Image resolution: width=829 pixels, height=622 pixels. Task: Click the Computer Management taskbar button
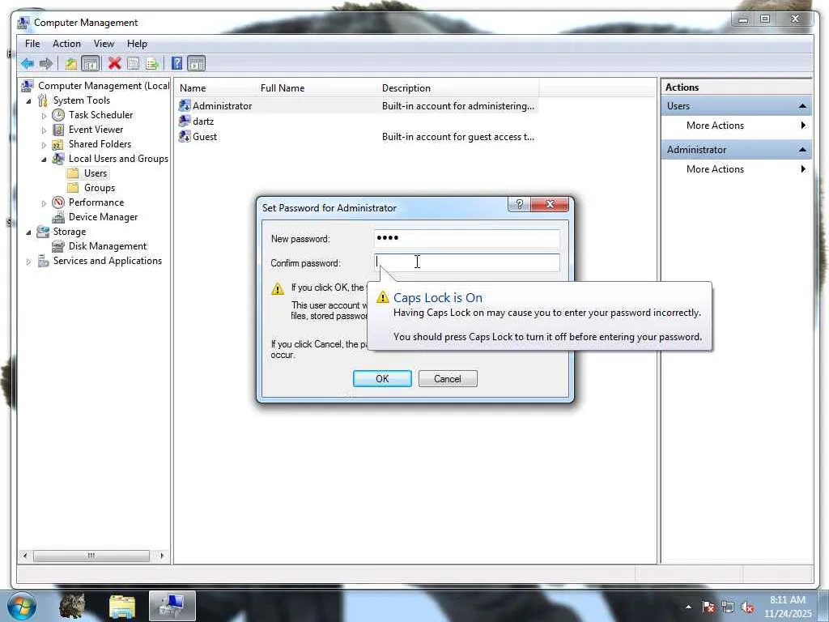pyautogui.click(x=172, y=606)
